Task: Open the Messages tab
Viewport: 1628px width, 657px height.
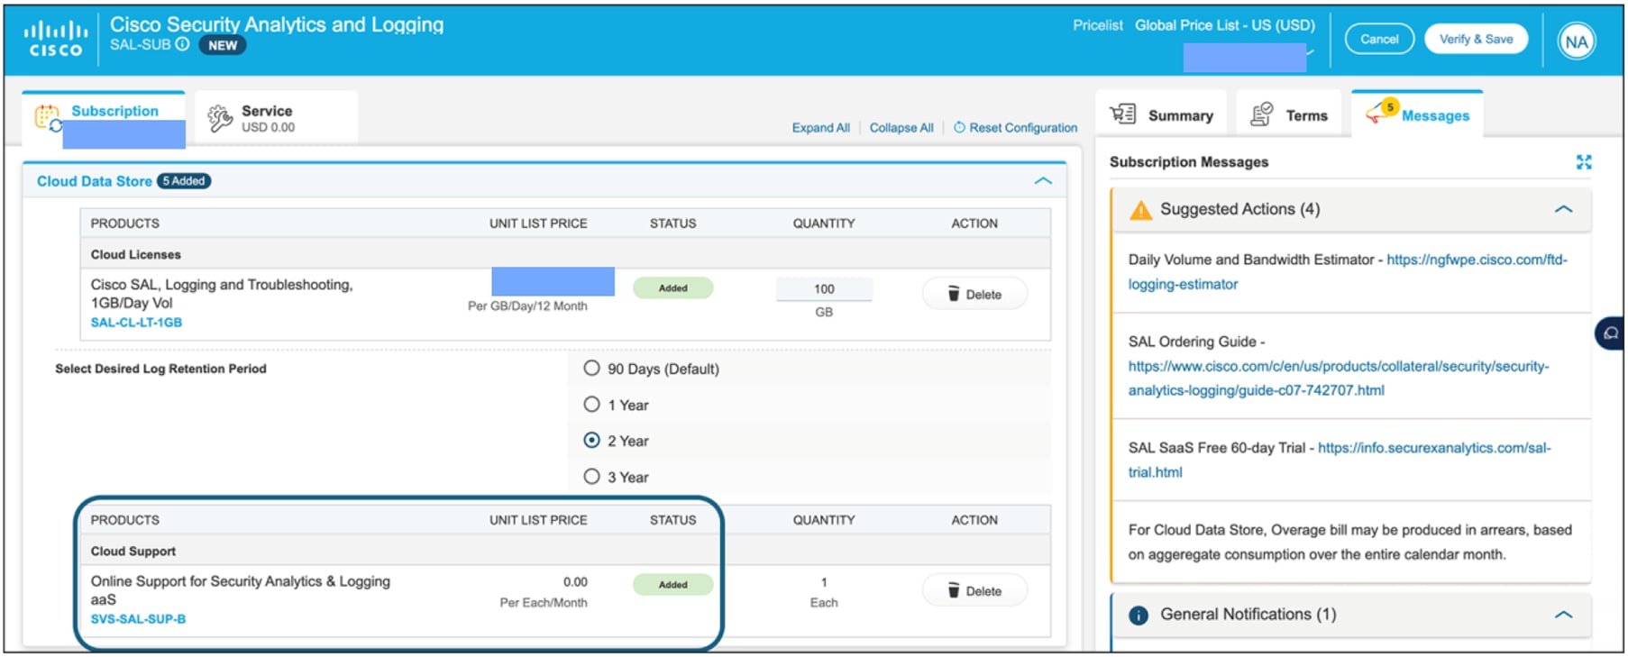Action: pos(1417,114)
